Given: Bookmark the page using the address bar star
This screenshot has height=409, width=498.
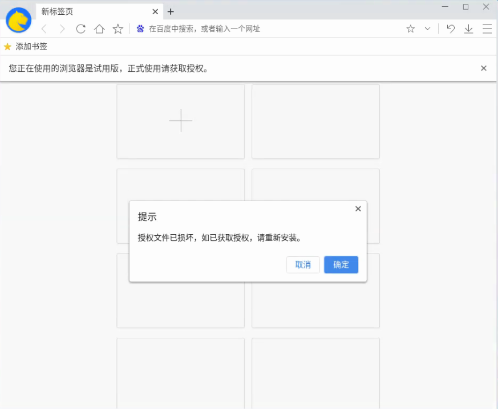Looking at the screenshot, I should coord(410,29).
